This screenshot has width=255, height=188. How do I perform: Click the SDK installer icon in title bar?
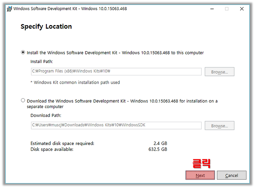click(x=10, y=9)
